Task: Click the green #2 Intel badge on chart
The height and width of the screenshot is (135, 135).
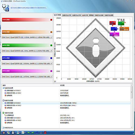Action: (121, 23)
